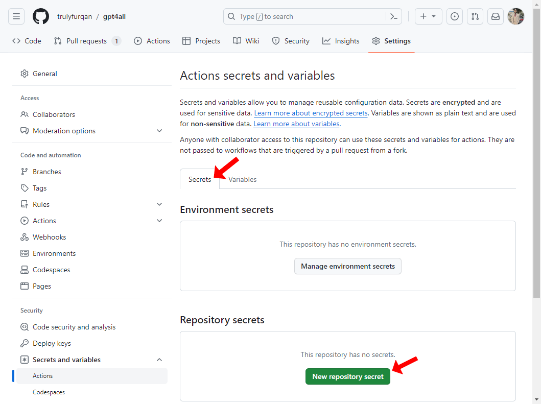This screenshot has height=404, width=541.
Task: Expand the Rules sidebar section
Action: 159,204
